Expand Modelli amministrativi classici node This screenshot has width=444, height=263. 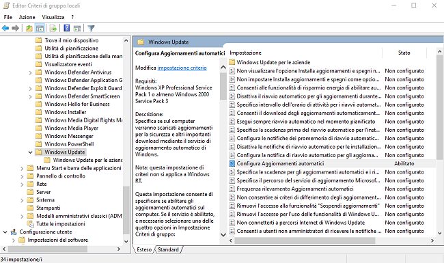pos(22,217)
